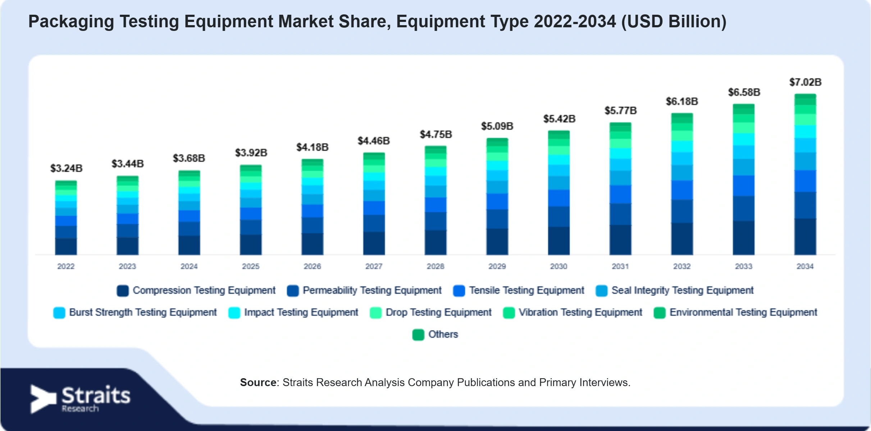The width and height of the screenshot is (871, 431).
Task: Click the Straits Research logo
Action: 80,399
